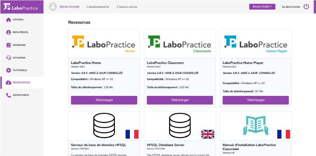Open ASSISTANCE in the sidebar
Viewport: 316px width, 156px height.
[21, 95]
